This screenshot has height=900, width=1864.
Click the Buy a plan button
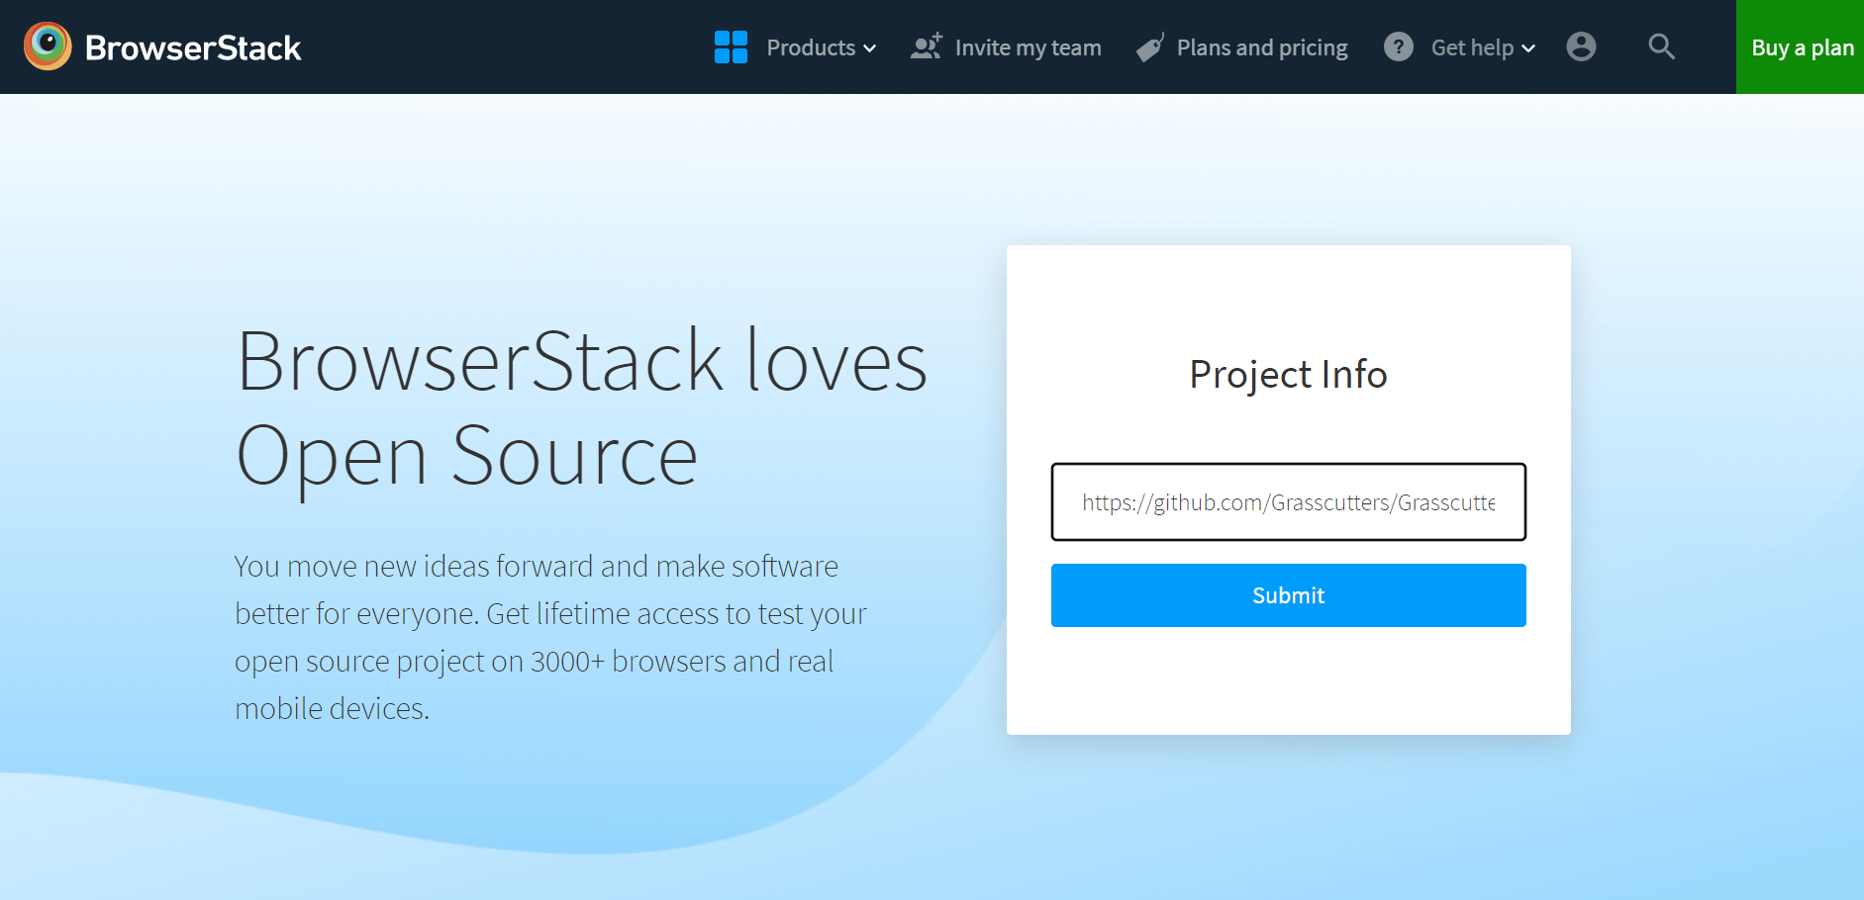coord(1800,46)
